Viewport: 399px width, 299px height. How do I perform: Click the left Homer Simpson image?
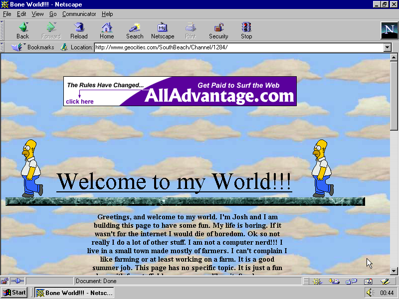click(x=32, y=168)
